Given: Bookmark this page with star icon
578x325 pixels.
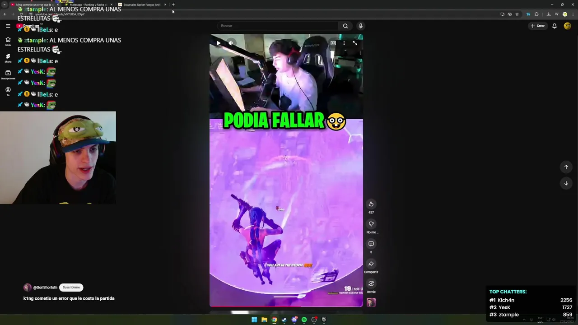Looking at the screenshot, I should [517, 14].
